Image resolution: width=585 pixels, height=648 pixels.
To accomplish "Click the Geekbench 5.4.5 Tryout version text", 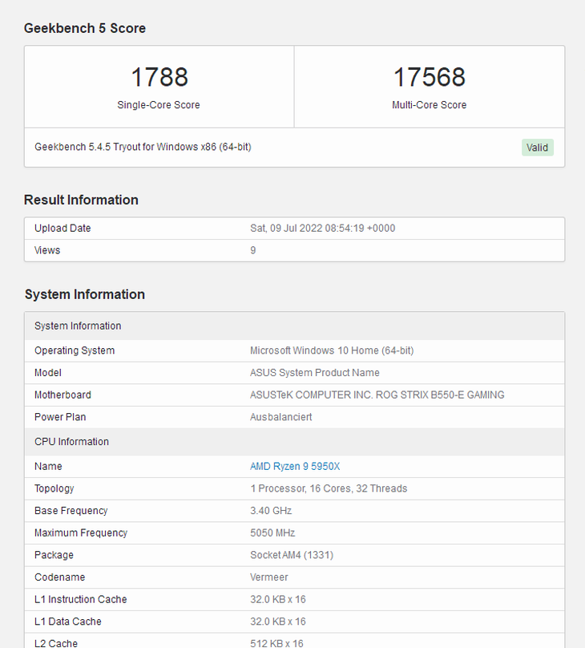I will 143,147.
